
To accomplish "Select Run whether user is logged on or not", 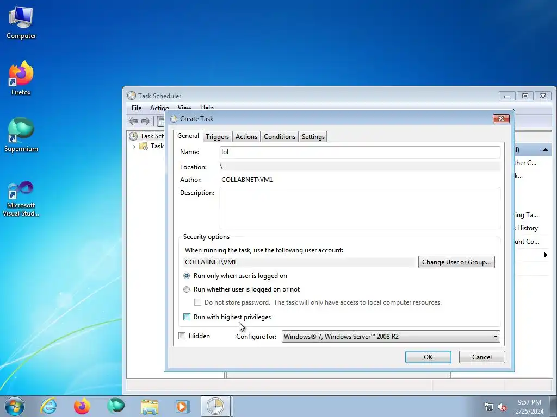I will coord(187,289).
